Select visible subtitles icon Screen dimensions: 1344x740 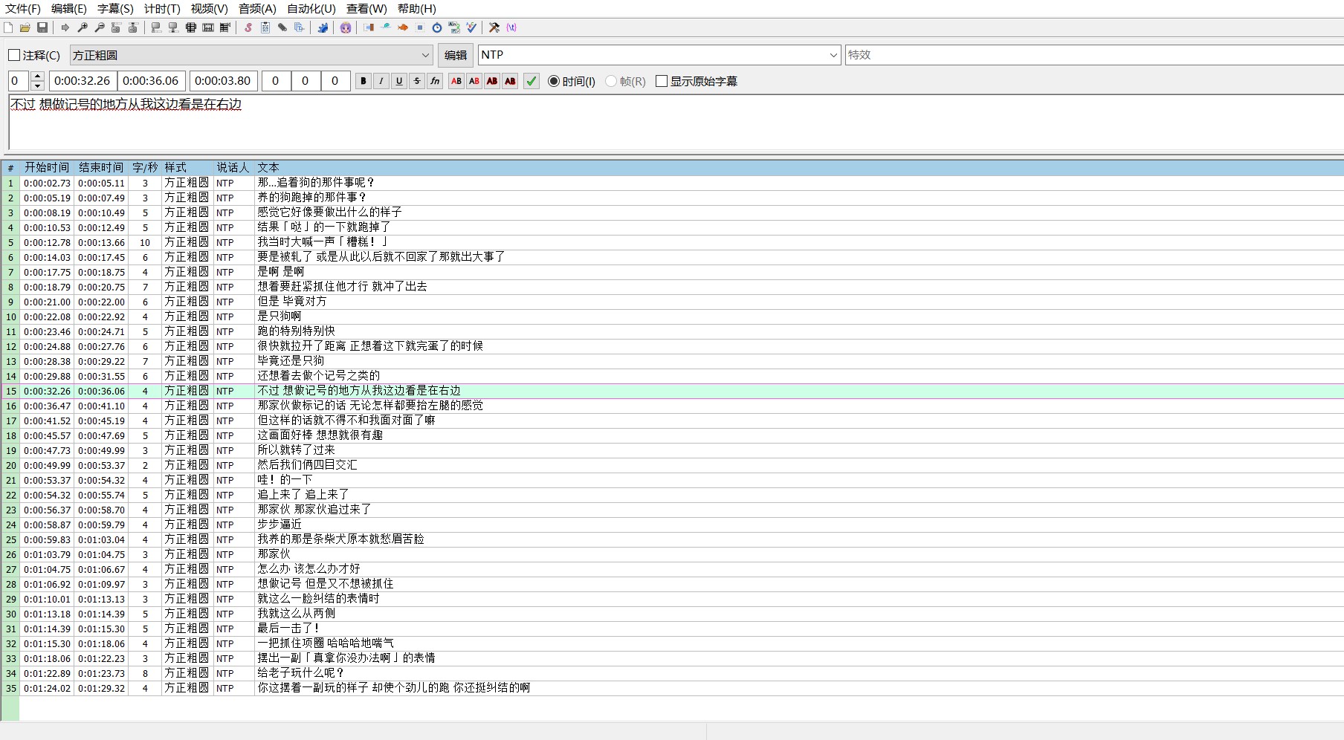click(191, 27)
